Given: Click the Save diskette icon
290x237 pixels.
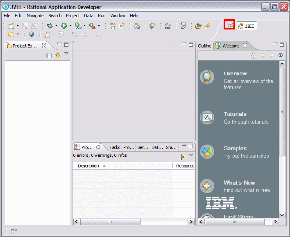Looking at the screenshot, I should (25, 26).
